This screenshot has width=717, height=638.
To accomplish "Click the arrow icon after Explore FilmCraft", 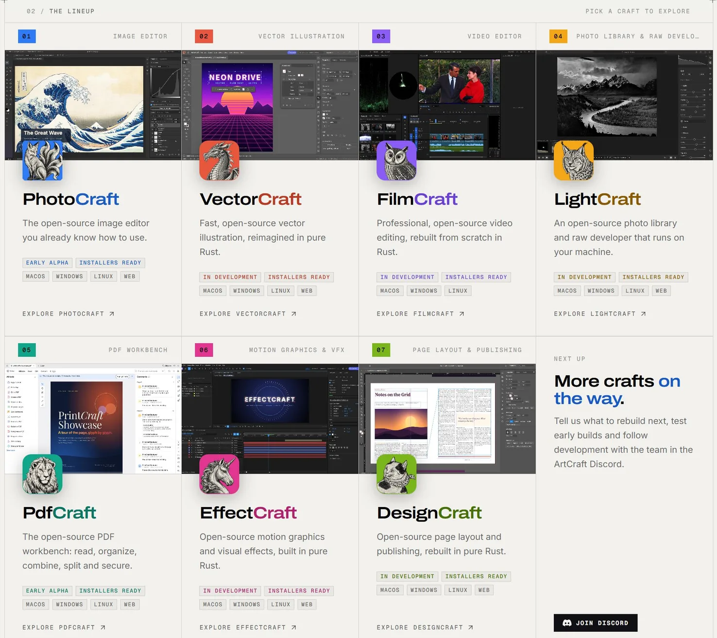I will [462, 314].
